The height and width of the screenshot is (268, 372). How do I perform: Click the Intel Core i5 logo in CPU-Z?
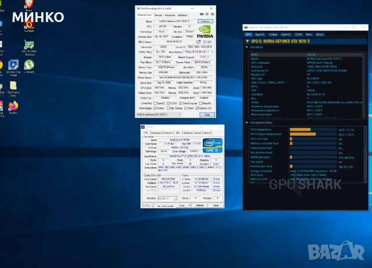pos(212,146)
